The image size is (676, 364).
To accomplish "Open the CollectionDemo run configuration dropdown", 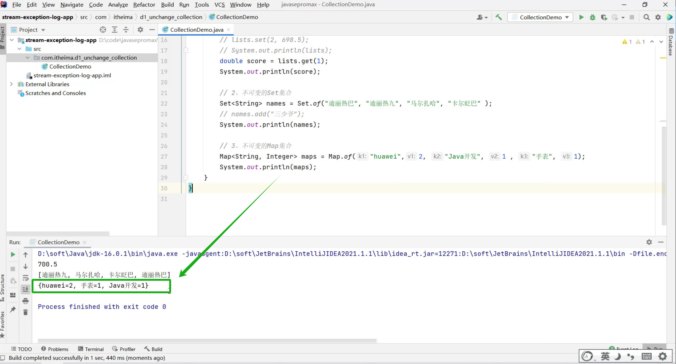I will coord(540,17).
